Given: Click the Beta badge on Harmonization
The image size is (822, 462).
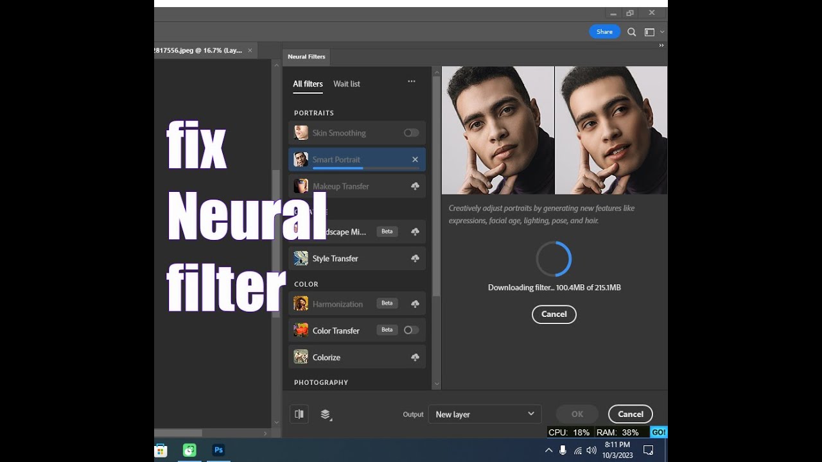Looking at the screenshot, I should point(387,303).
